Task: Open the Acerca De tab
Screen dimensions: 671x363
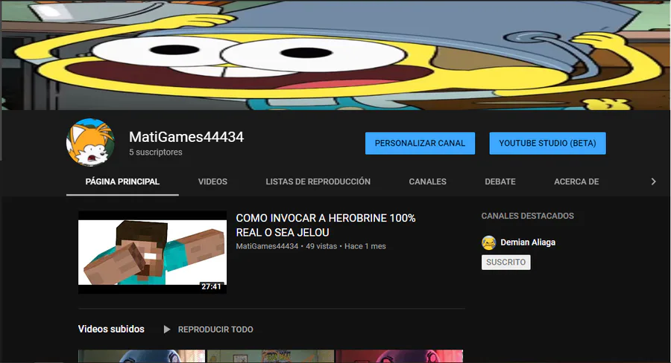Action: (x=576, y=181)
